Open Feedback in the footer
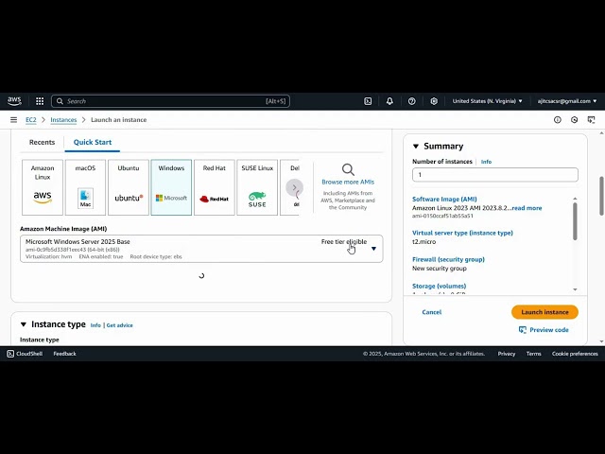The width and height of the screenshot is (605, 454). coord(65,354)
